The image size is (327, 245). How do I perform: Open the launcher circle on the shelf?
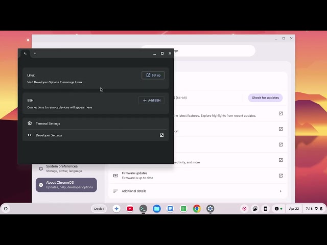pyautogui.click(x=6, y=209)
